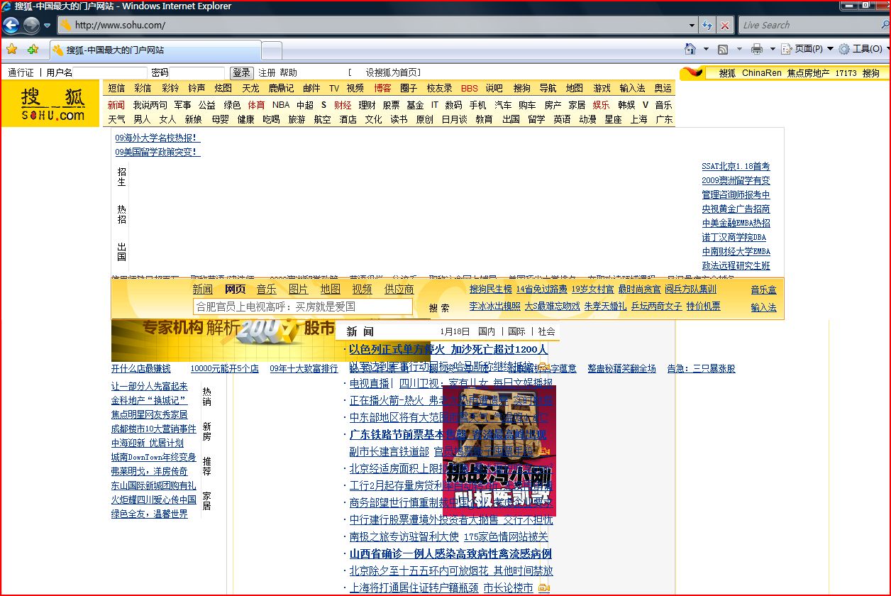This screenshot has width=891, height=596.
Task: Click the 用户名 username field
Action: [x=110, y=72]
